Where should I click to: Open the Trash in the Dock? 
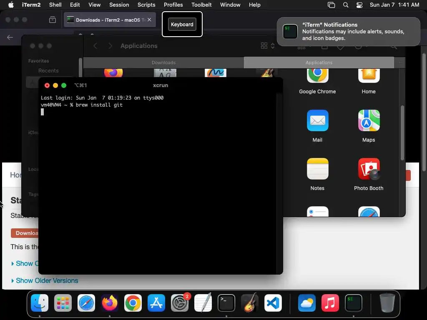coord(387,303)
